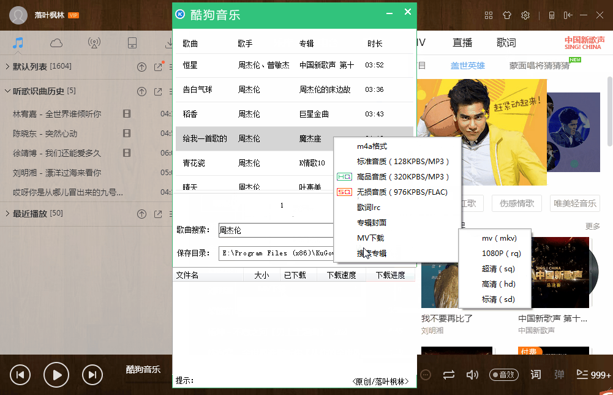The height and width of the screenshot is (395, 613).
Task: Click the volume speaker icon
Action: coord(472,375)
